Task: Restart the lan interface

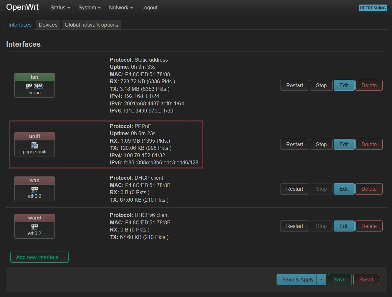Action: point(294,85)
